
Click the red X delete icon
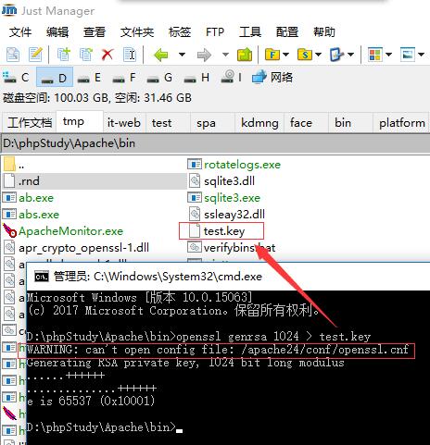[x=107, y=55]
